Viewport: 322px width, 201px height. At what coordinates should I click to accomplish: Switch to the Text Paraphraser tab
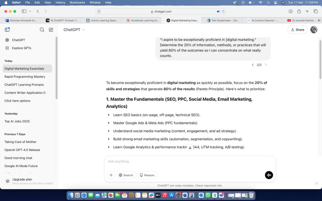click(x=221, y=20)
